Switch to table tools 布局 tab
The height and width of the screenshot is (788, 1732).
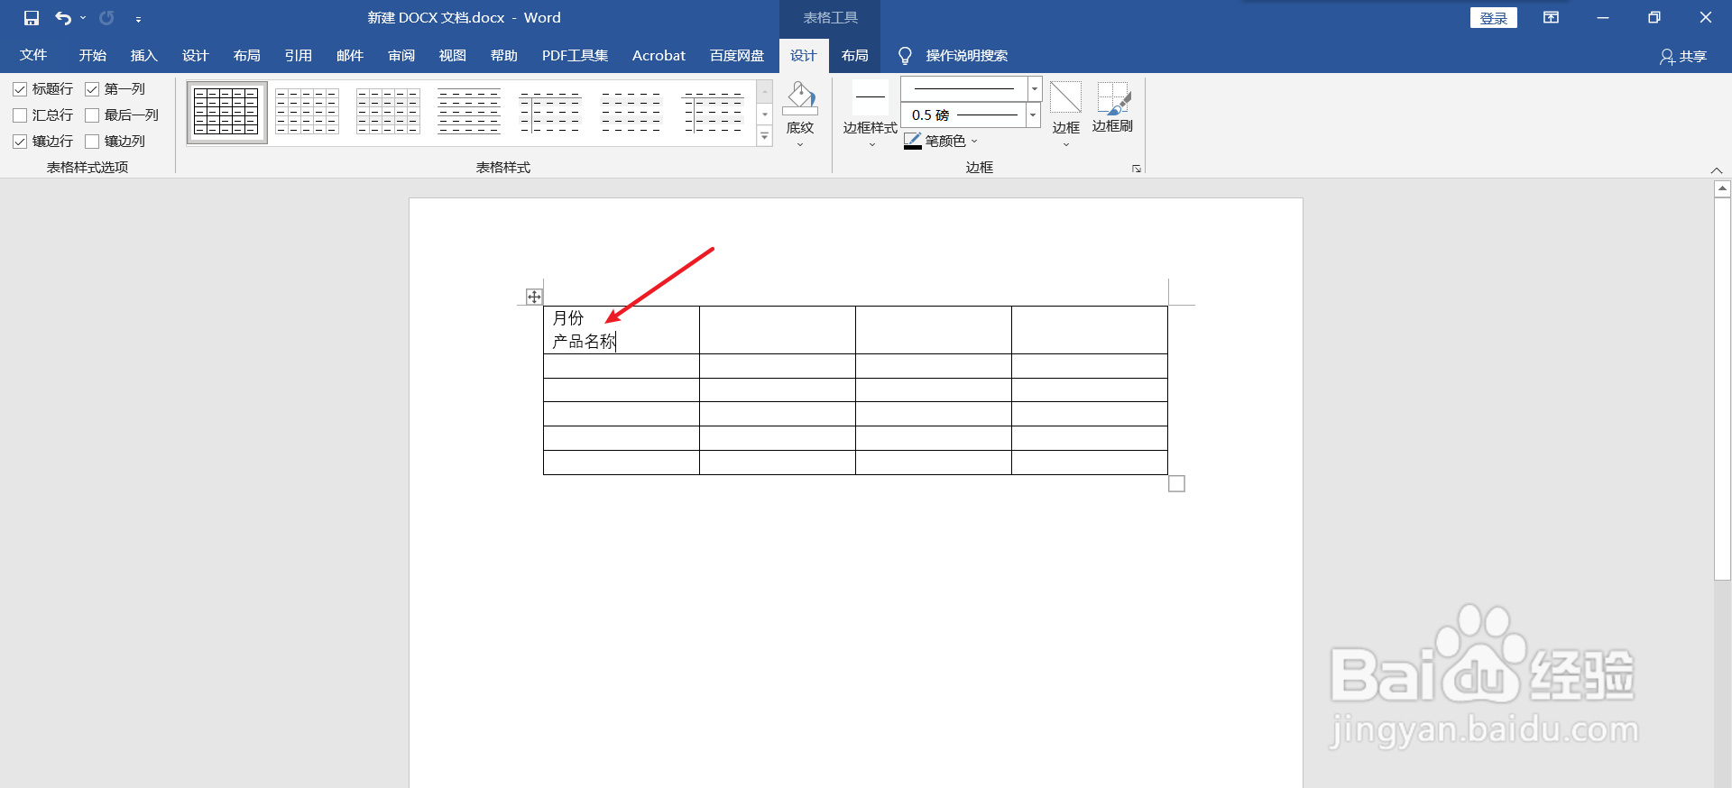[x=854, y=56]
